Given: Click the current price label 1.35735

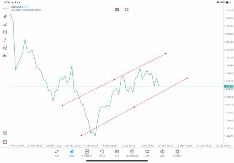Looking at the screenshot, I should (x=228, y=86).
